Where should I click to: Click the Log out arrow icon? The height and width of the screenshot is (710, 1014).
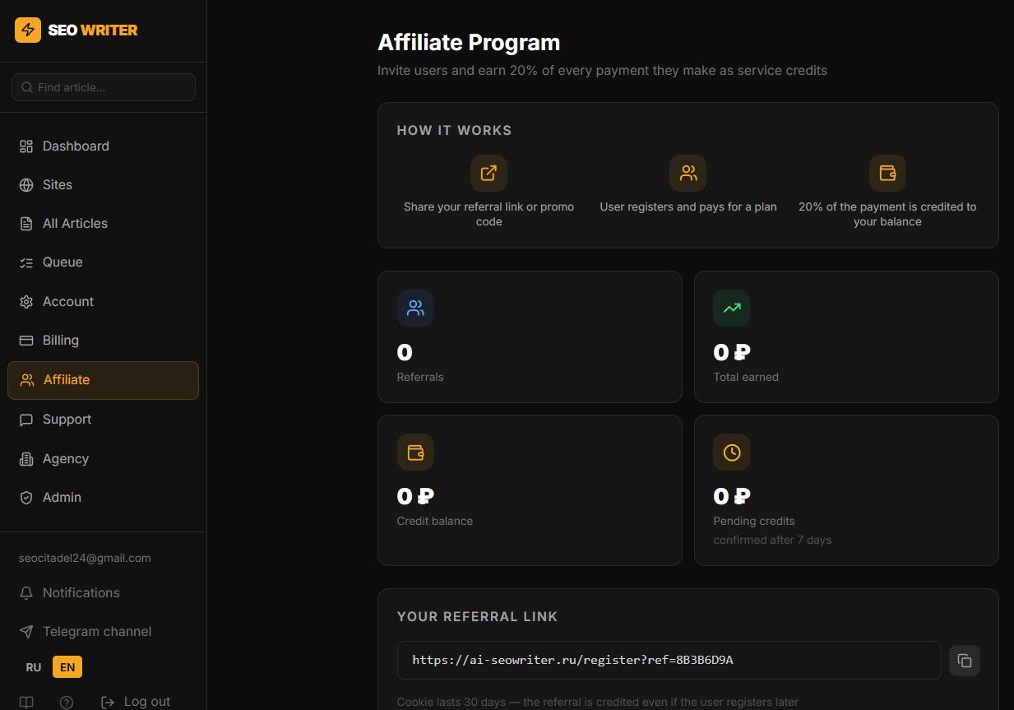pos(108,702)
